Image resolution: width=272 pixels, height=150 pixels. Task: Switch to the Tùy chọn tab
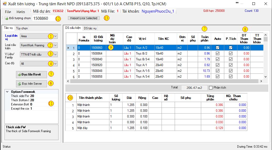pyautogui.click(x=22, y=28)
